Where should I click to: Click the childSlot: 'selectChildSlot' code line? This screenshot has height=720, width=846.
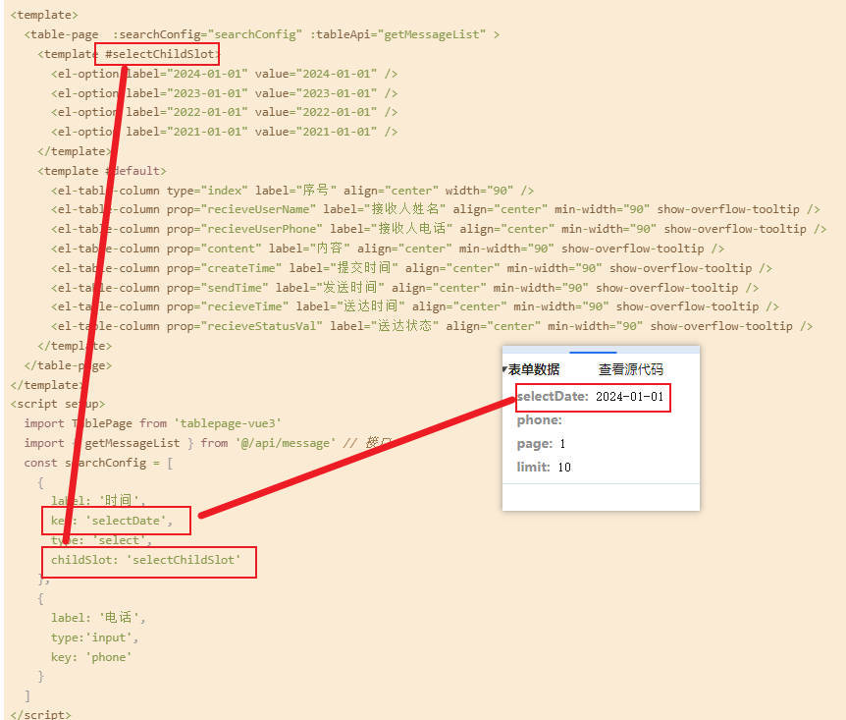click(145, 560)
